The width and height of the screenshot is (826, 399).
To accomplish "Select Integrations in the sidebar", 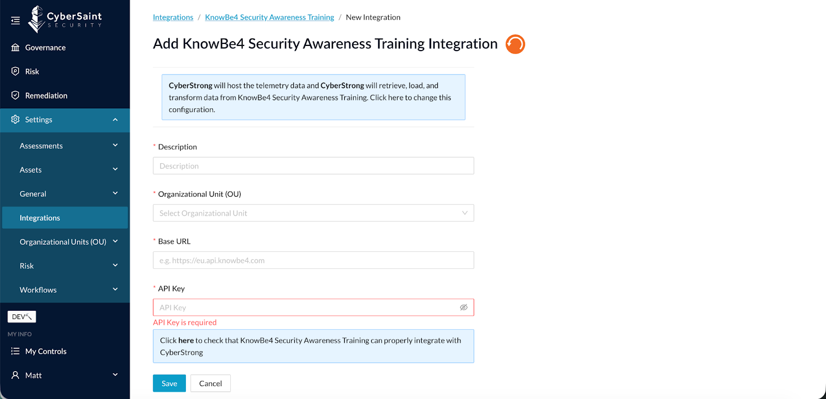I will tap(40, 218).
